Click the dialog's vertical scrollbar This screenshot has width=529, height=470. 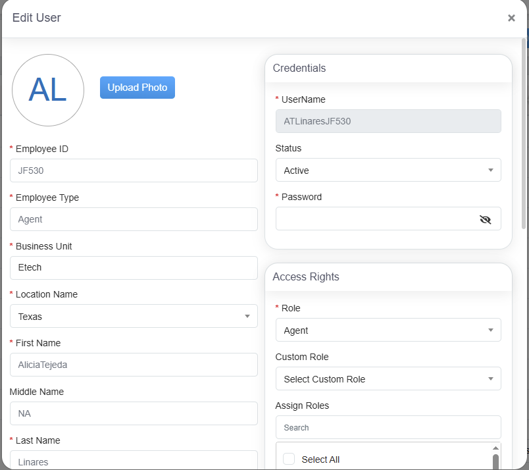coord(524,132)
